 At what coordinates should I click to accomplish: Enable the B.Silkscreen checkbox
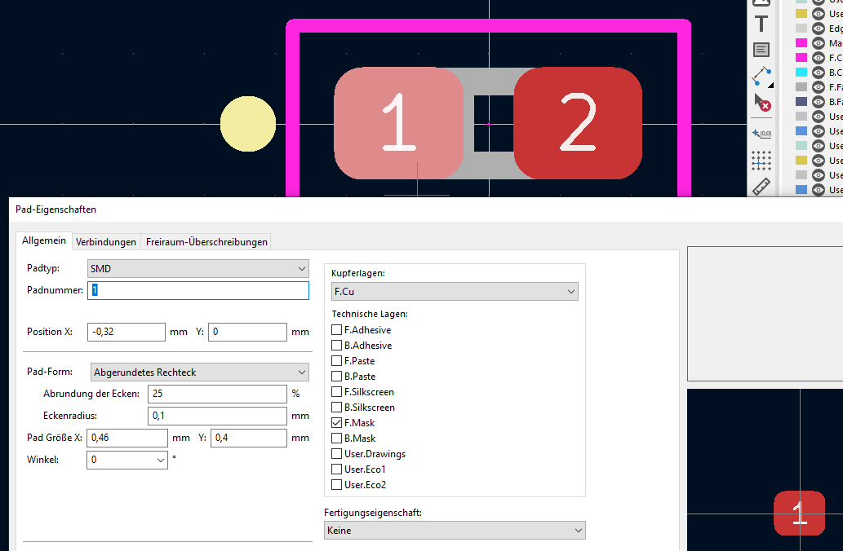[336, 408]
